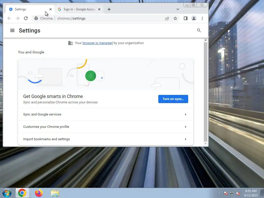Open the profile avatar menu

click(194, 18)
